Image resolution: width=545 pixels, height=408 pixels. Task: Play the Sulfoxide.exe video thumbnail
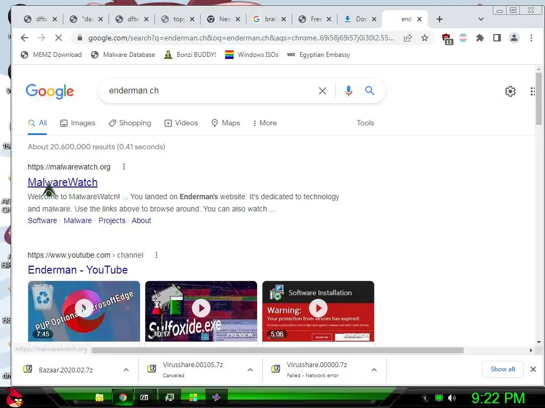(201, 308)
